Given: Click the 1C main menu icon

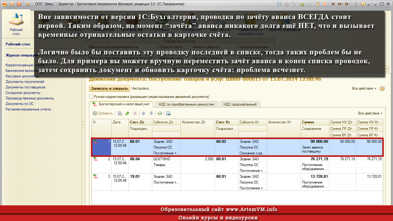Looking at the screenshot, I should [5, 4].
